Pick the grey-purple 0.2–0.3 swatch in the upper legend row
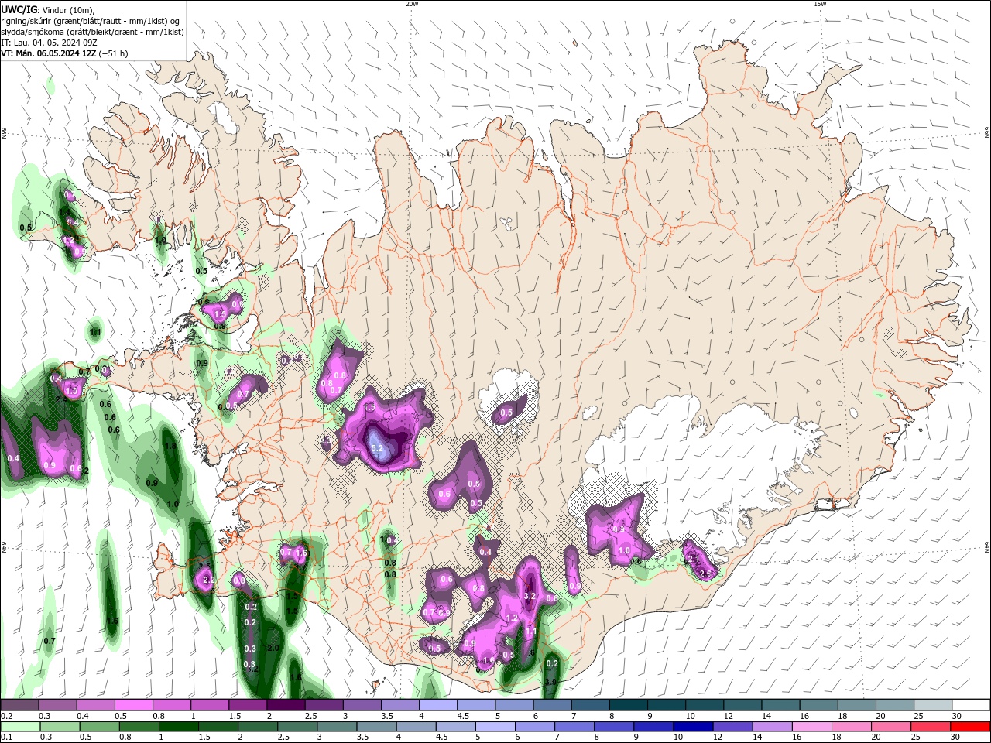Image resolution: width=991 pixels, height=743 pixels. click(19, 705)
